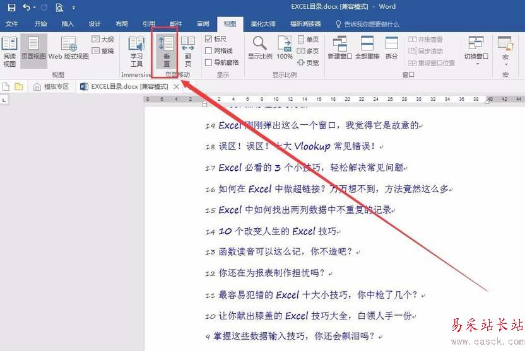Switch to 大纲 outline view
525x351 pixels.
click(x=103, y=40)
